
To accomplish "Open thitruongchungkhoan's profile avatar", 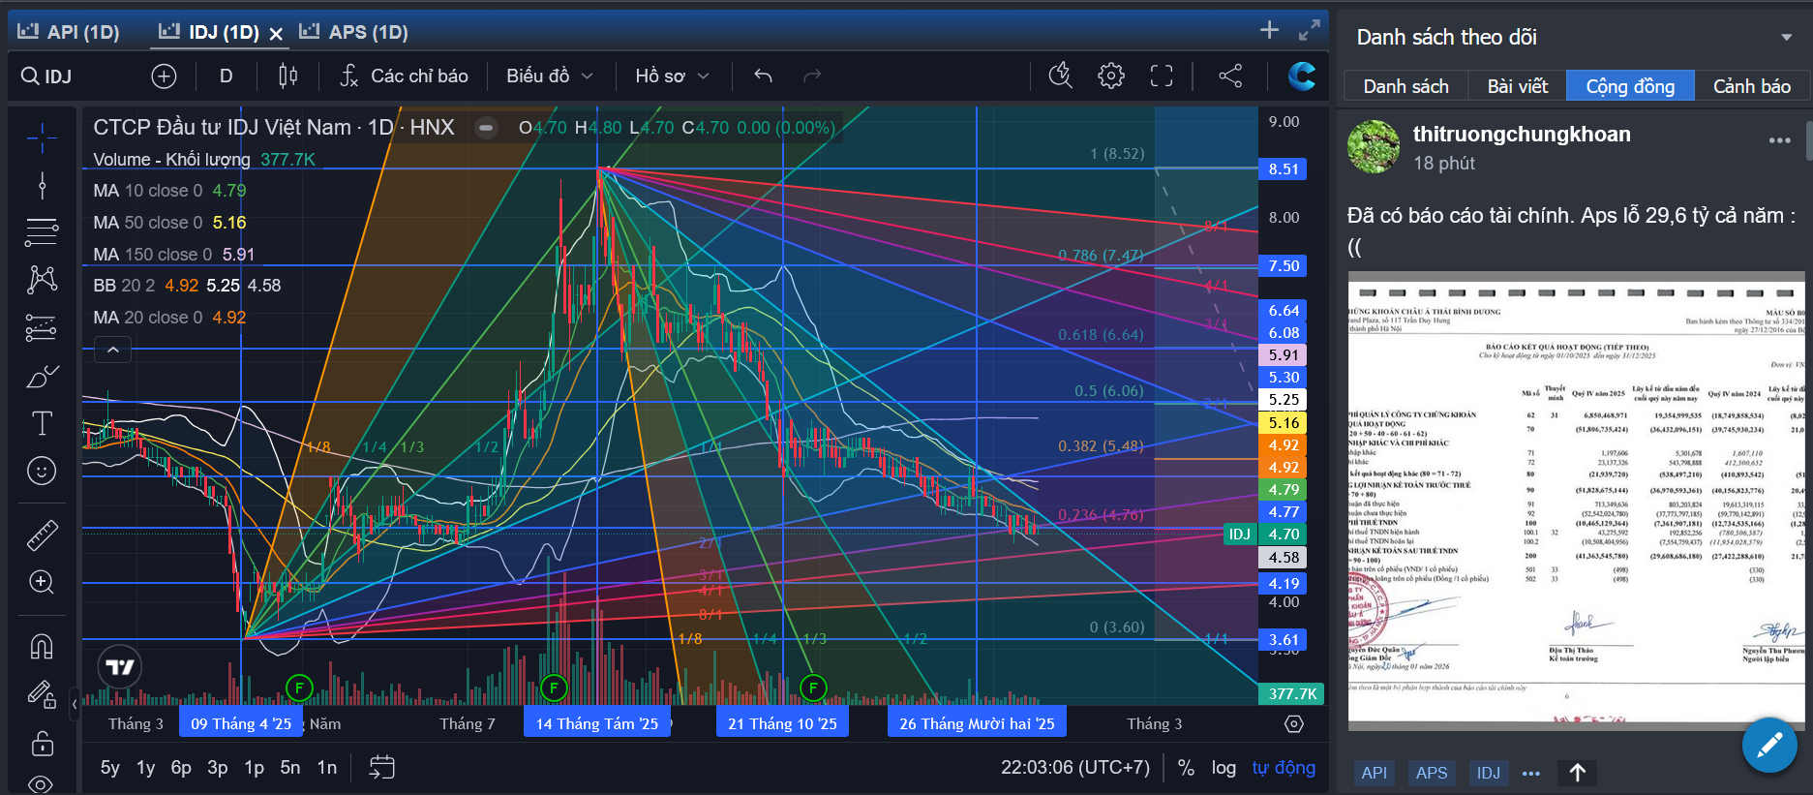I will tap(1374, 147).
